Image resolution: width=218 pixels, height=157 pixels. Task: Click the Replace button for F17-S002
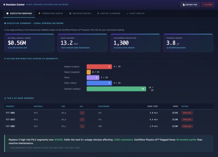pos(187,126)
